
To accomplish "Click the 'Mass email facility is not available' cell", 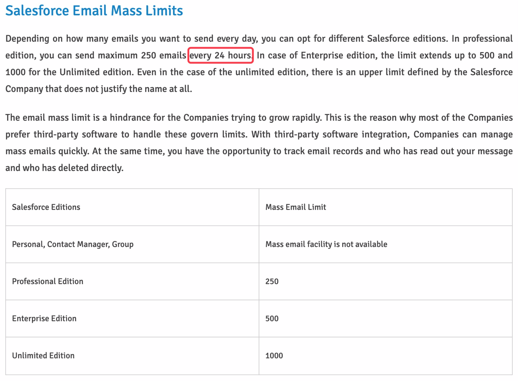I will pyautogui.click(x=326, y=244).
